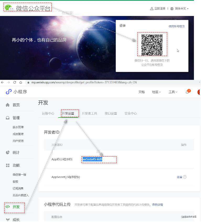Click the user avatar at top right
Image resolution: width=201 pixels, height=222 pixels.
click(x=199, y=92)
